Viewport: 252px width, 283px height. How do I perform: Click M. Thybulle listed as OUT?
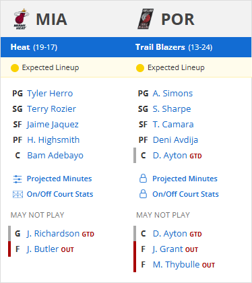pos(176,265)
